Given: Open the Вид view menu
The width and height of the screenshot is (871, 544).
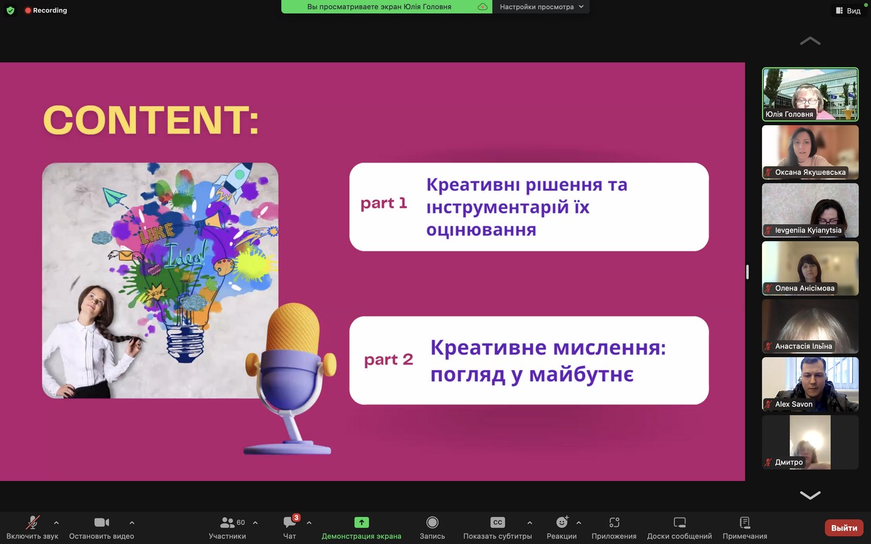Looking at the screenshot, I should [848, 10].
